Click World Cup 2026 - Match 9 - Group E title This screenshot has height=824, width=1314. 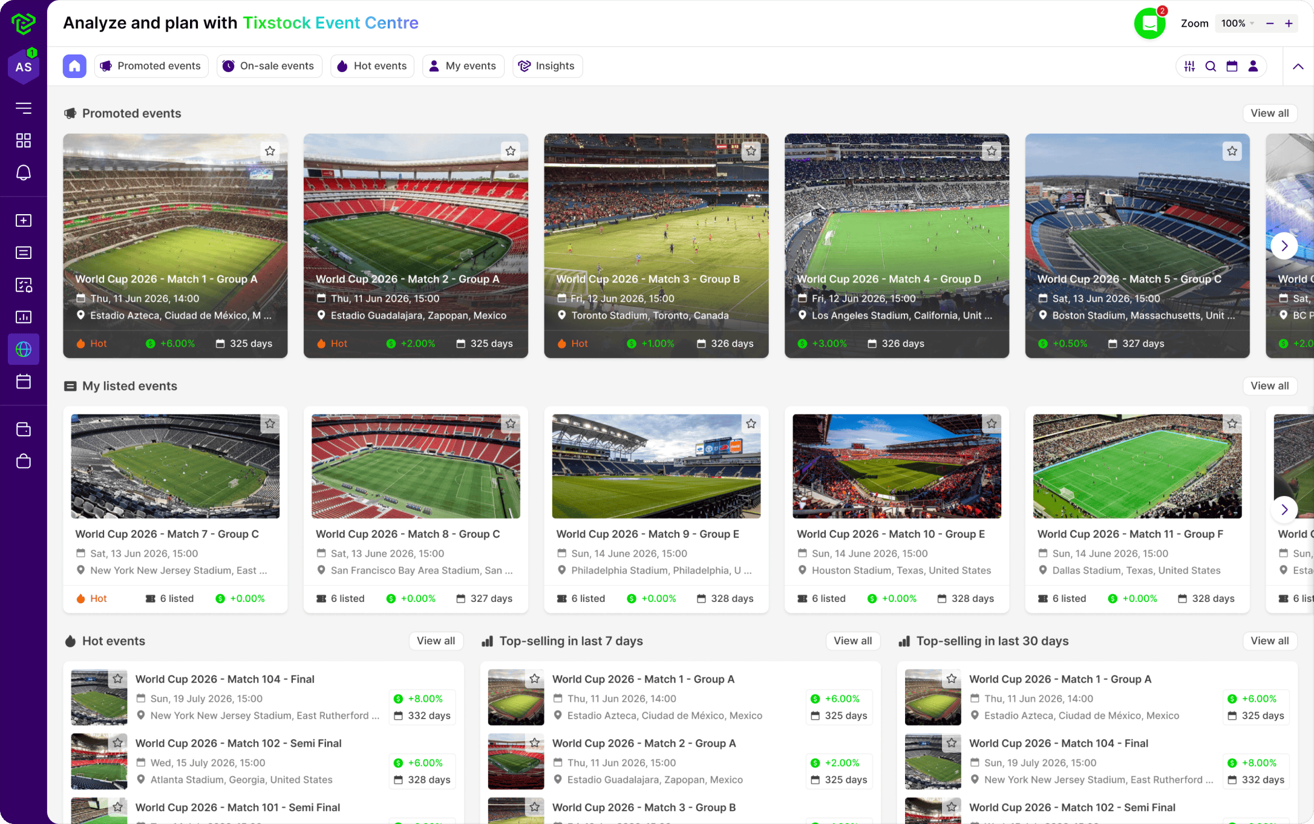648,534
